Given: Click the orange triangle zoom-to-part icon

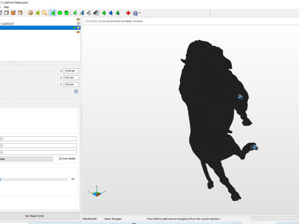Looking at the screenshot, I should point(37,13).
